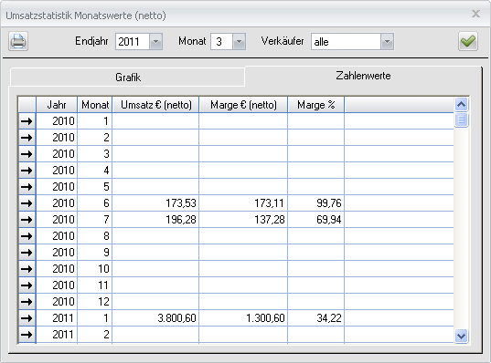Click the Endjahr field showing 2011

[x=133, y=42]
